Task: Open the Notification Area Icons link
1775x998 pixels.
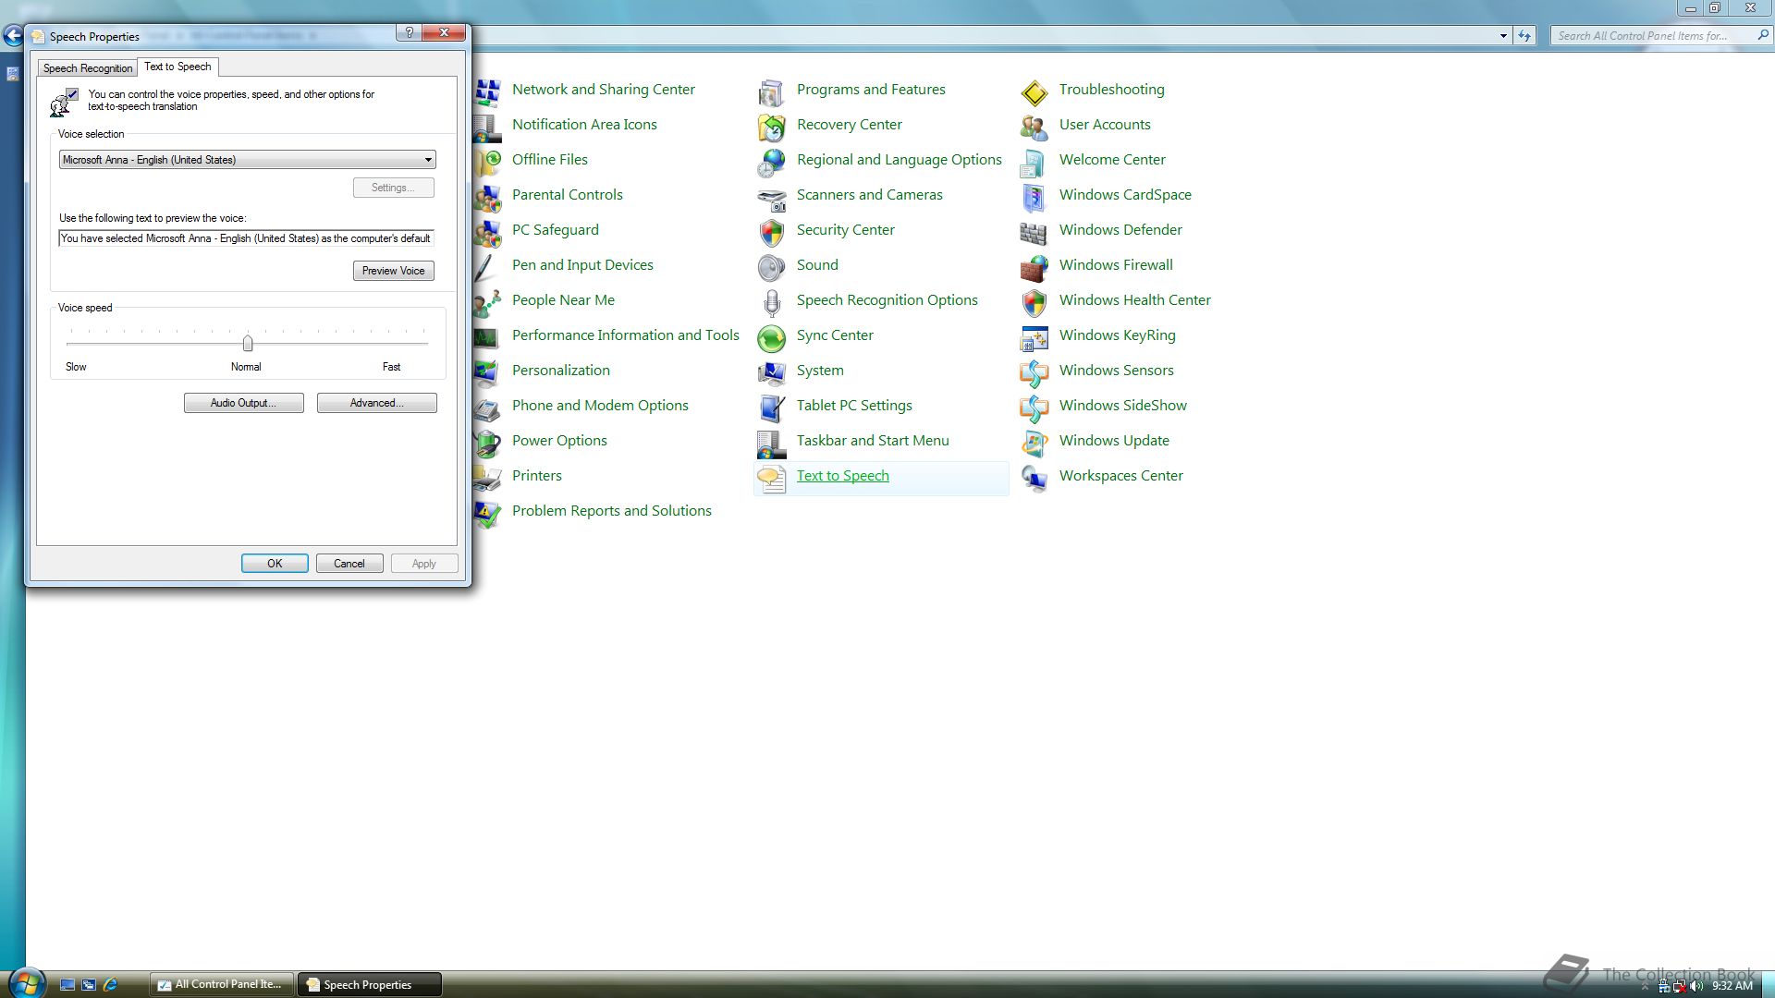Action: pos(584,125)
